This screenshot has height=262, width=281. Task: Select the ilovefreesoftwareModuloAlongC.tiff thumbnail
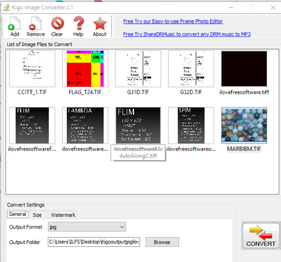pyautogui.click(x=138, y=126)
